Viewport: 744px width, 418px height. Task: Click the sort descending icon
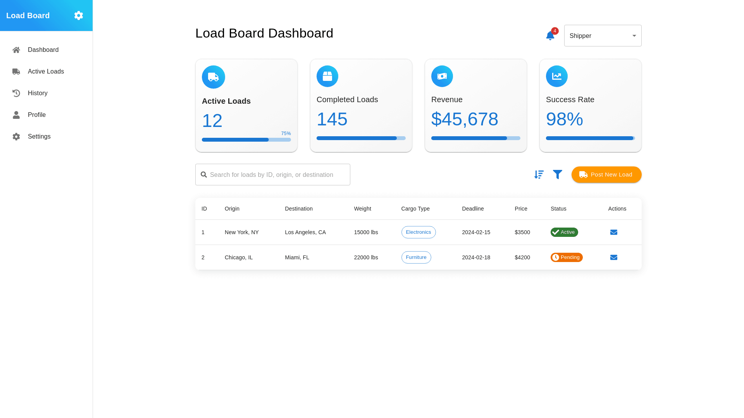[x=539, y=175]
